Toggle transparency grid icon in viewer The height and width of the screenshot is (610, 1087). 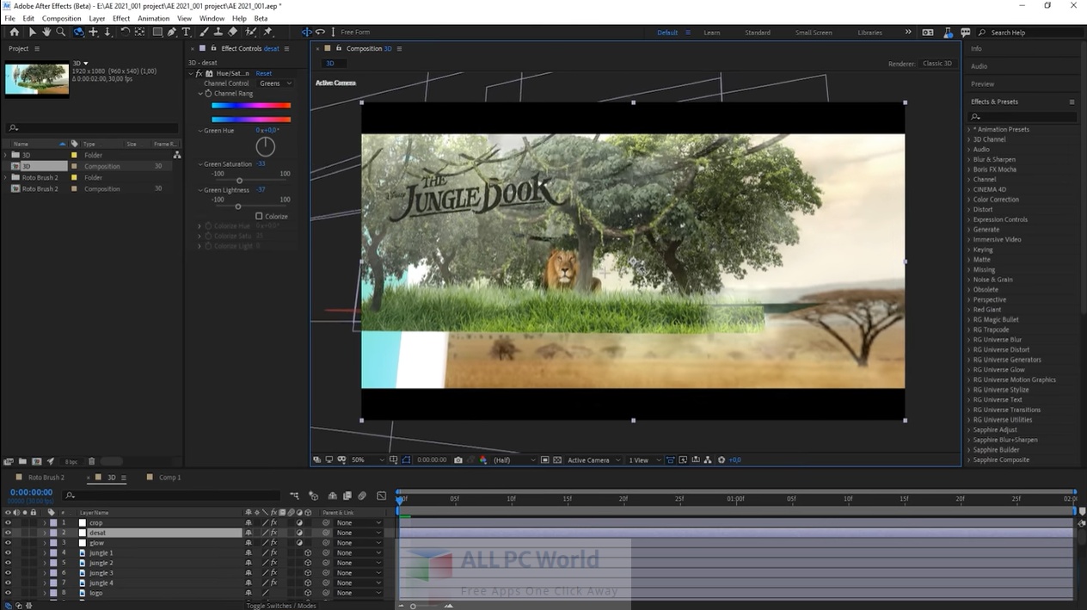pos(556,460)
